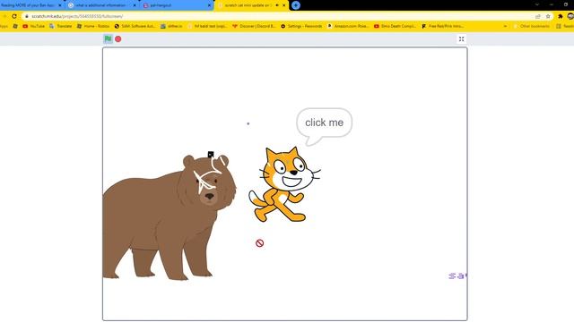This screenshot has width=574, height=322.
Task: Open the 'Amazon.com: Rose...' bookmark
Action: point(348,26)
